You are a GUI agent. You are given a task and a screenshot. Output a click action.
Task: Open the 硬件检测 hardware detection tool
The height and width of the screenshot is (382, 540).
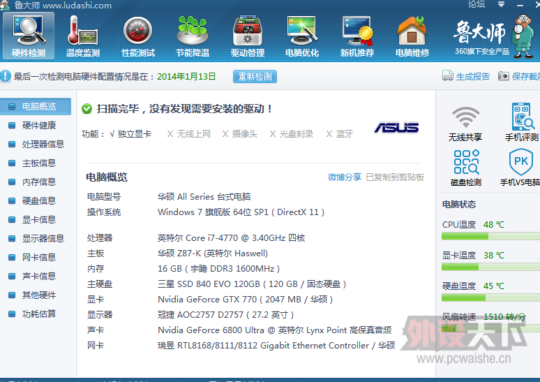(29, 36)
